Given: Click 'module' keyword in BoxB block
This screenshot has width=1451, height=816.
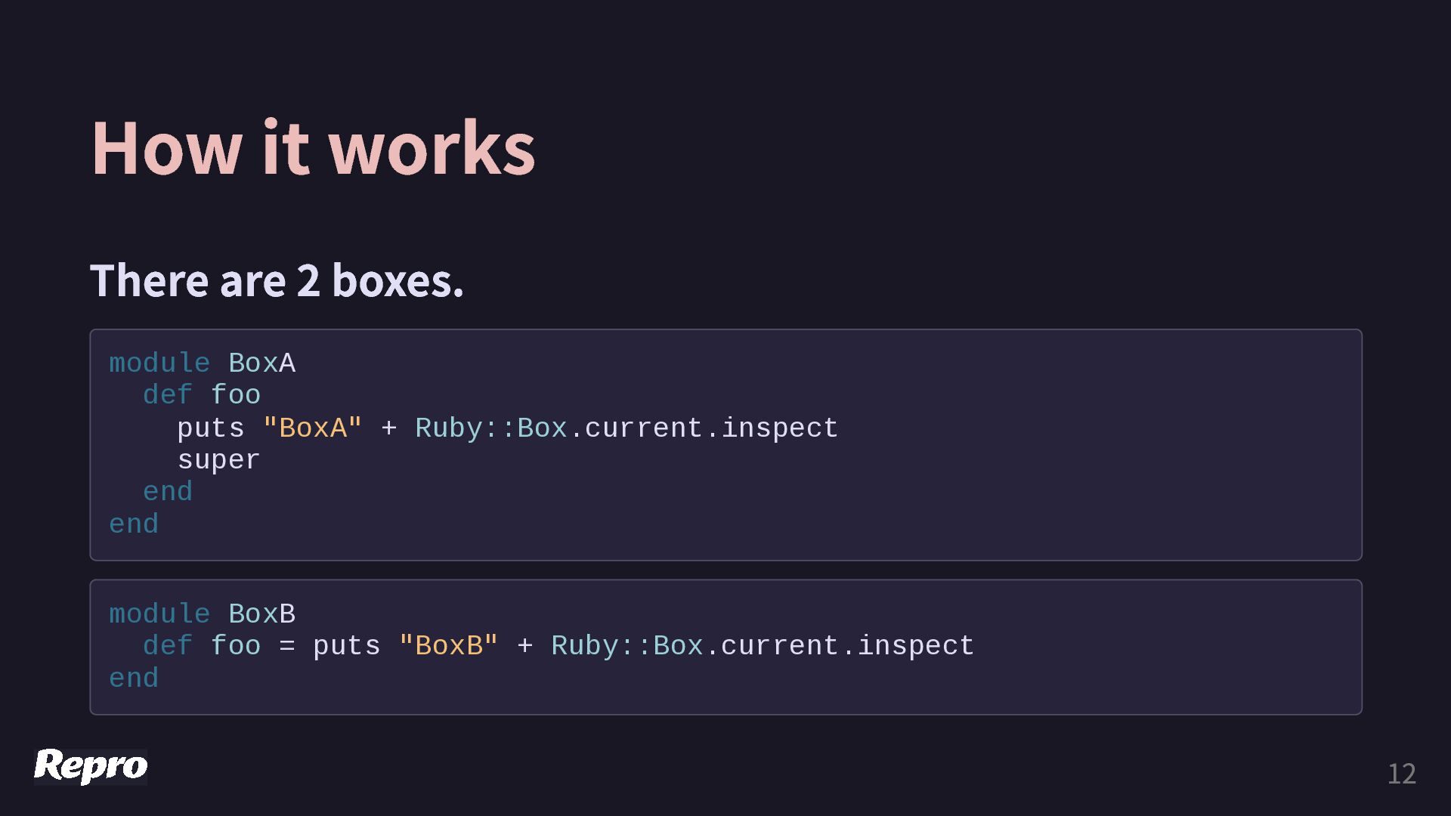Looking at the screenshot, I should pos(159,614).
